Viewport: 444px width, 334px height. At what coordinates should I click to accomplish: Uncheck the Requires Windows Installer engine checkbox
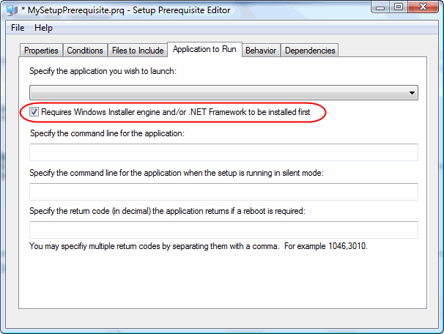34,113
